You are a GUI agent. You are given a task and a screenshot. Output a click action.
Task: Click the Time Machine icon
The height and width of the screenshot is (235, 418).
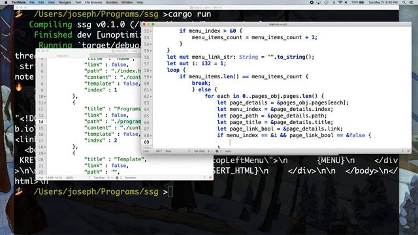click(x=327, y=3)
